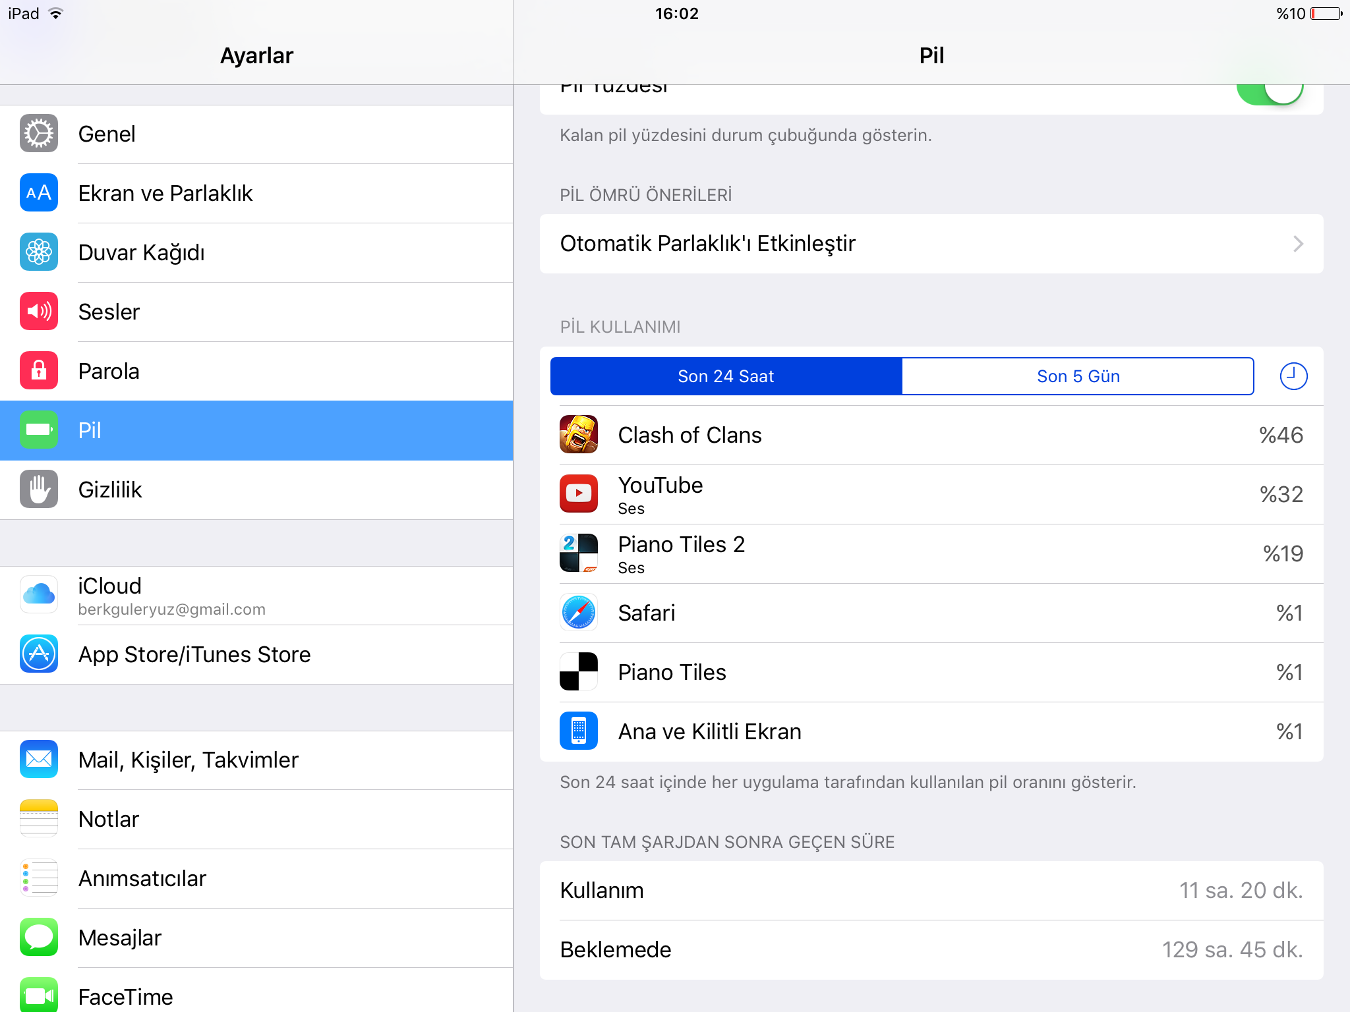
Task: Tap the Mesajlar speech bubble icon
Action: (39, 938)
